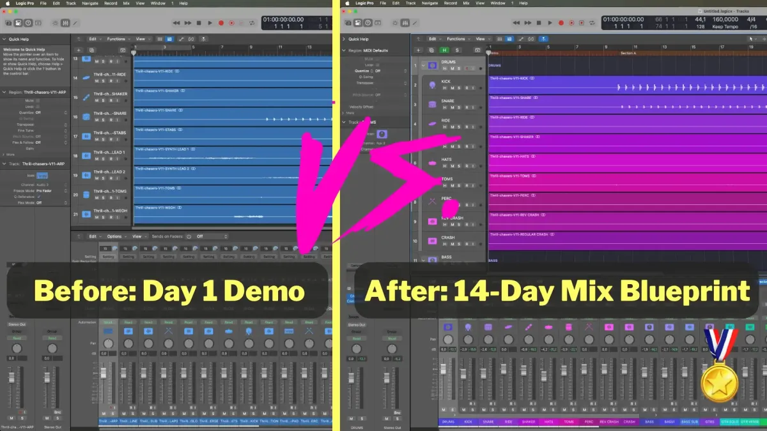Open the Navigate menu in the left menu bar
Screen dimensions: 767x431
89,3
